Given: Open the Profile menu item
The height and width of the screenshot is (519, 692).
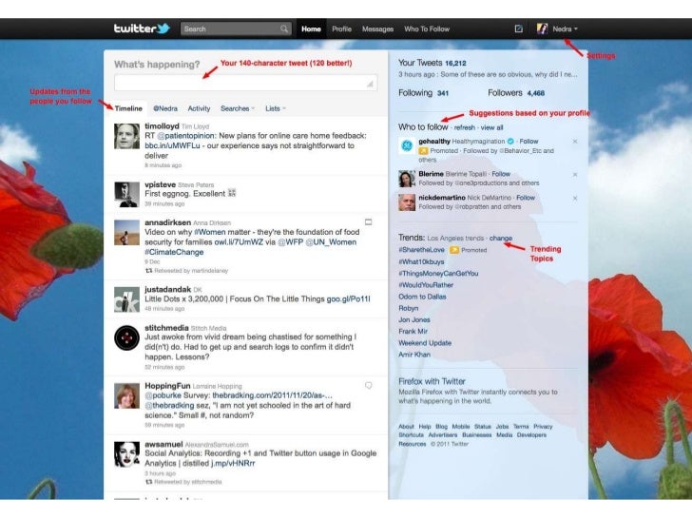Looking at the screenshot, I should click(341, 29).
